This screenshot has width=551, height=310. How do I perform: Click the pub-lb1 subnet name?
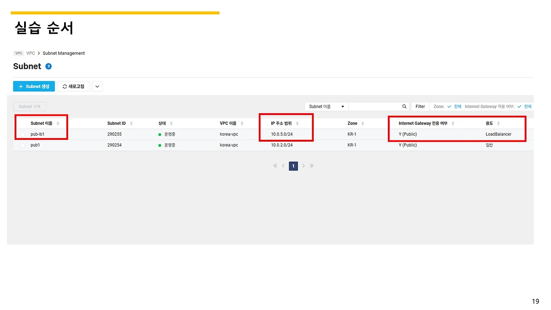(37, 134)
